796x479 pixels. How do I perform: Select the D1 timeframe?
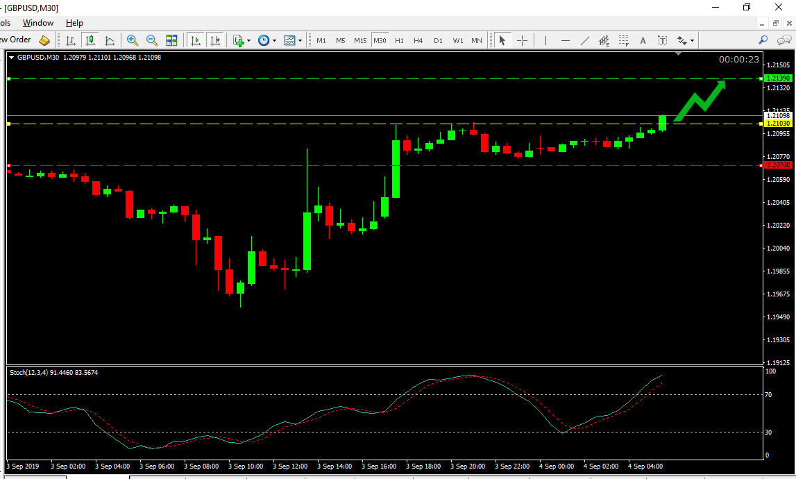[x=438, y=40]
